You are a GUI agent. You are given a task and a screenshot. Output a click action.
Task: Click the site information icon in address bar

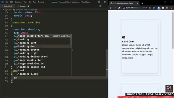pos(124,8)
